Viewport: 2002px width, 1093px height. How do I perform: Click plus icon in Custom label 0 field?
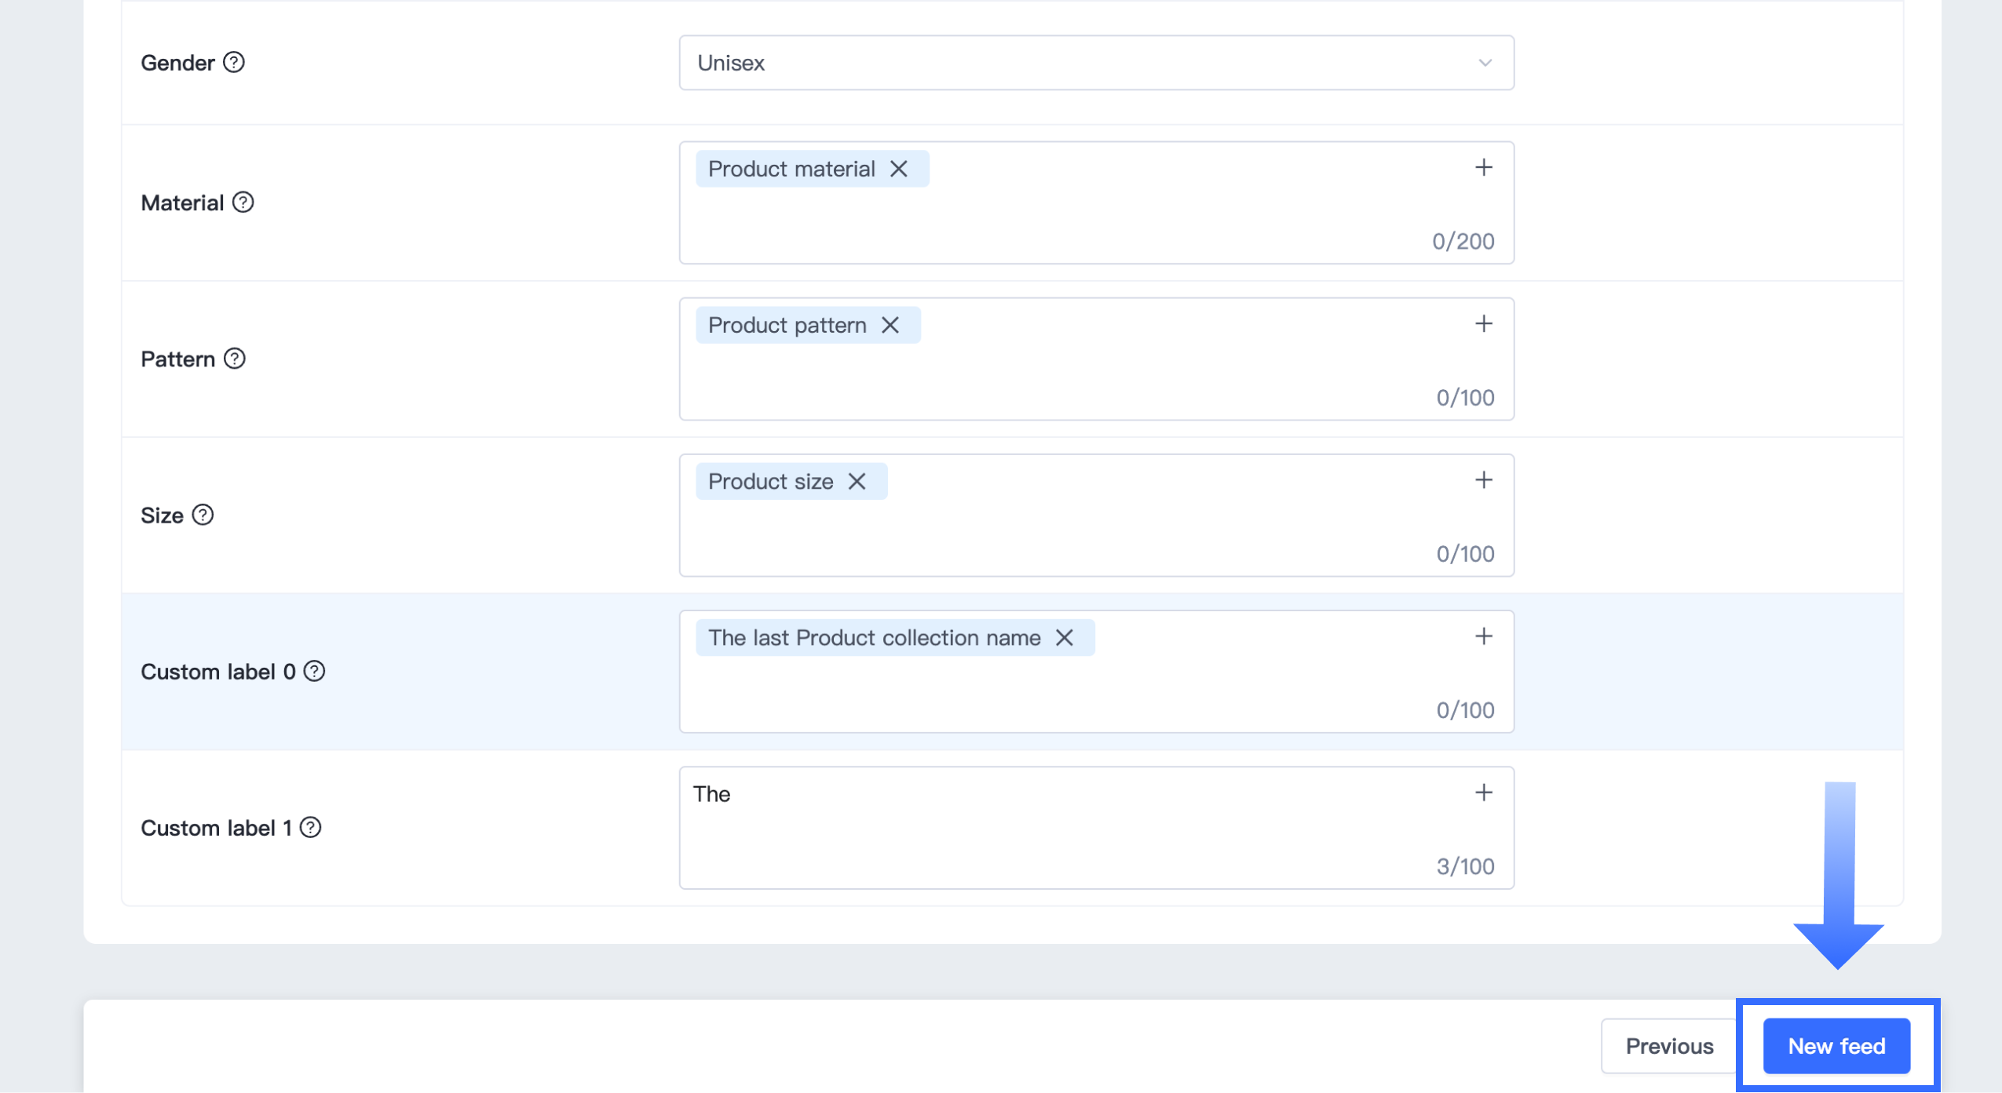click(1483, 636)
